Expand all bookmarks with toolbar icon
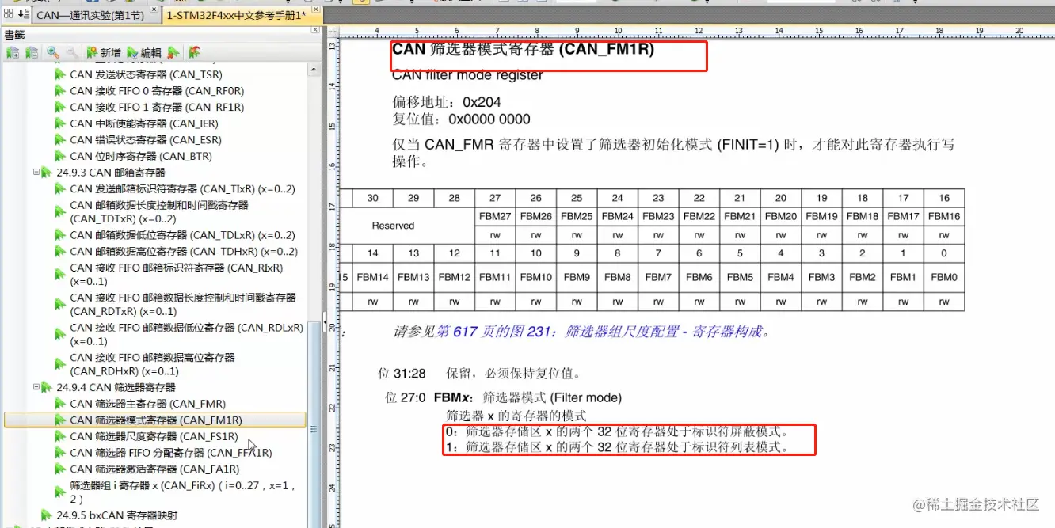This screenshot has width=1055, height=528. pyautogui.click(x=13, y=53)
